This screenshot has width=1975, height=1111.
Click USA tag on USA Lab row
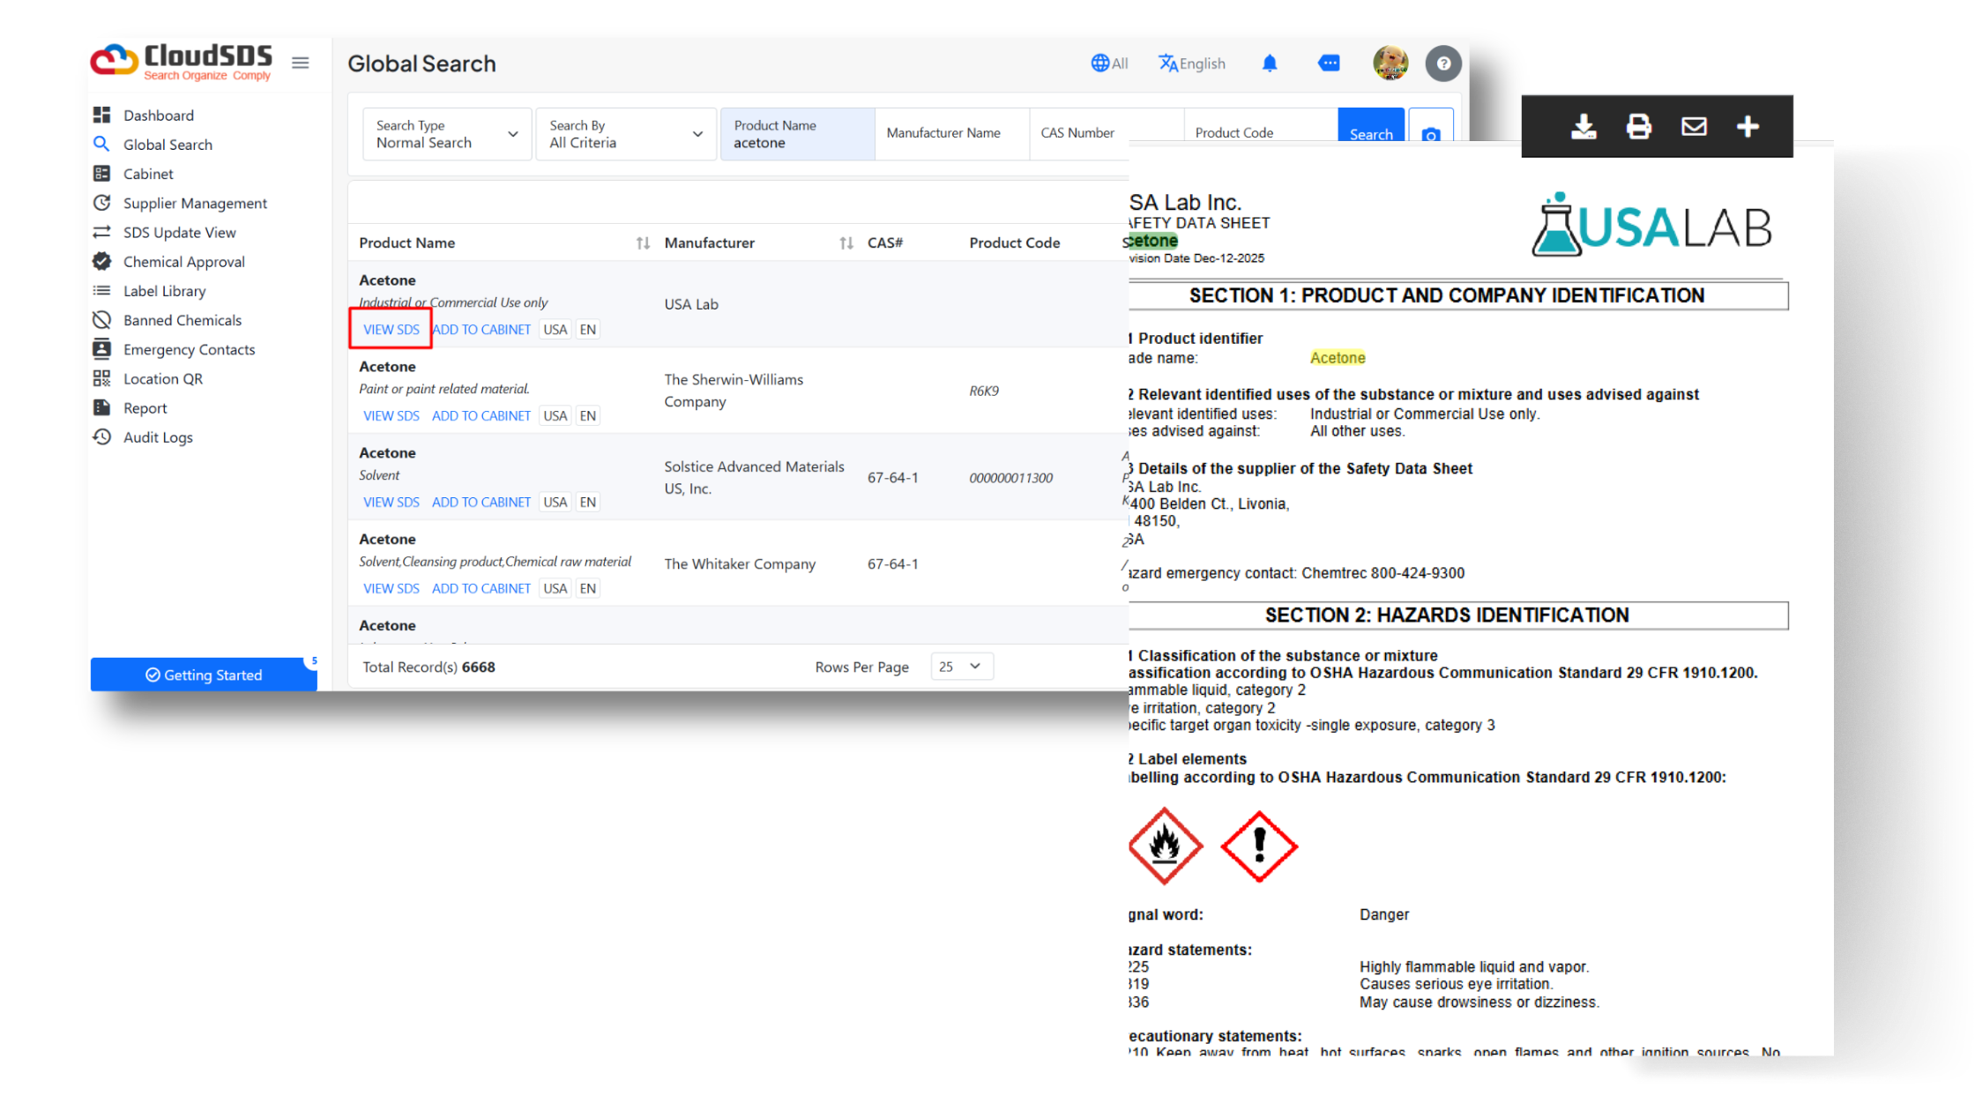(x=555, y=329)
